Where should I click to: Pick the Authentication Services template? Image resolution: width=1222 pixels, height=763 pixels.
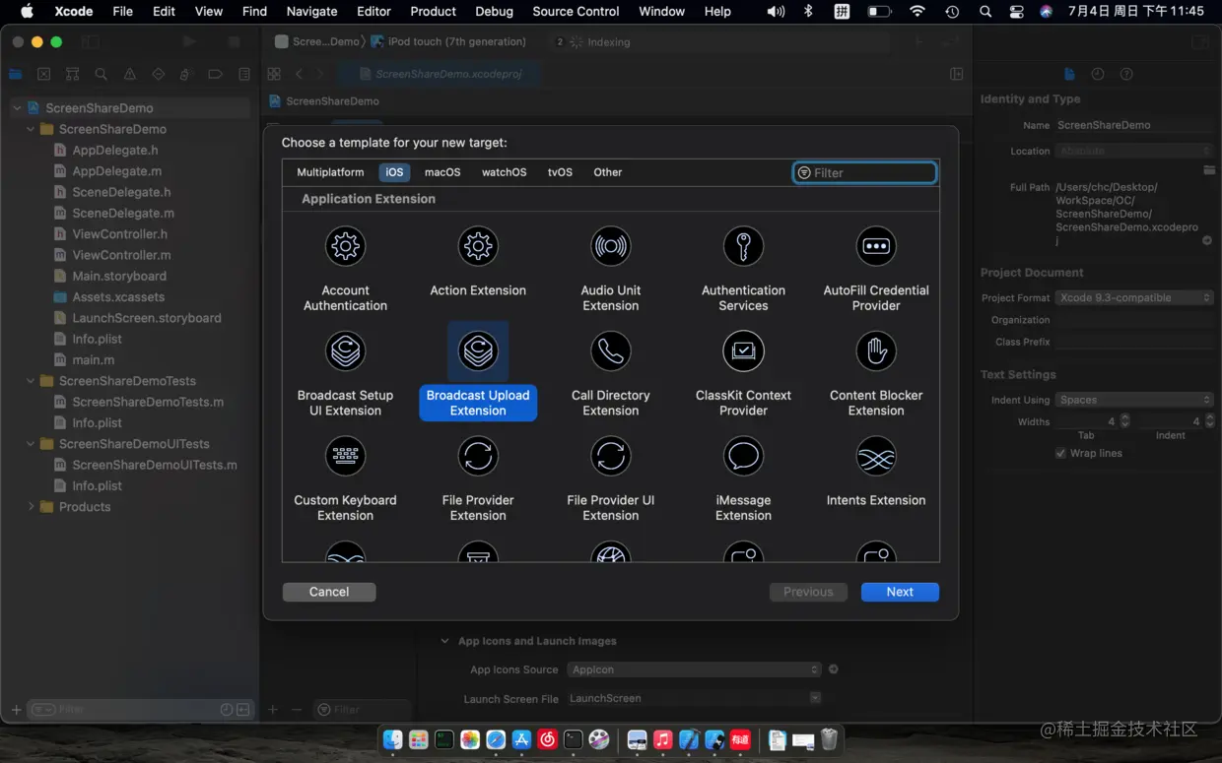pyautogui.click(x=743, y=269)
